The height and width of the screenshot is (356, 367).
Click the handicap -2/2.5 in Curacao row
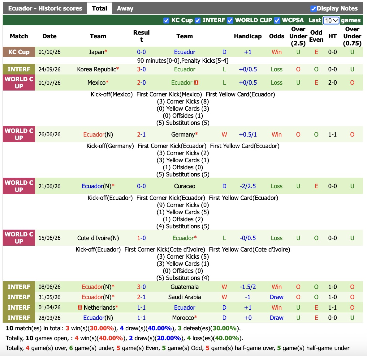pyautogui.click(x=248, y=186)
